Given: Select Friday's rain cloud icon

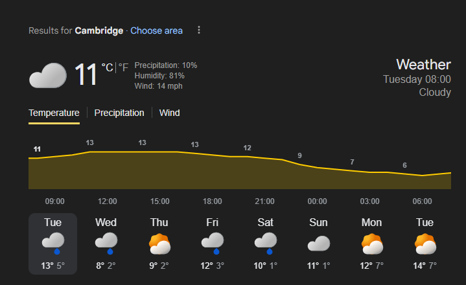Looking at the screenshot, I should (213, 243).
